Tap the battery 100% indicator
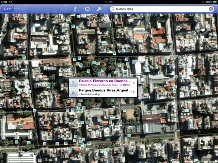The height and width of the screenshot is (163, 218). click(210, 2)
